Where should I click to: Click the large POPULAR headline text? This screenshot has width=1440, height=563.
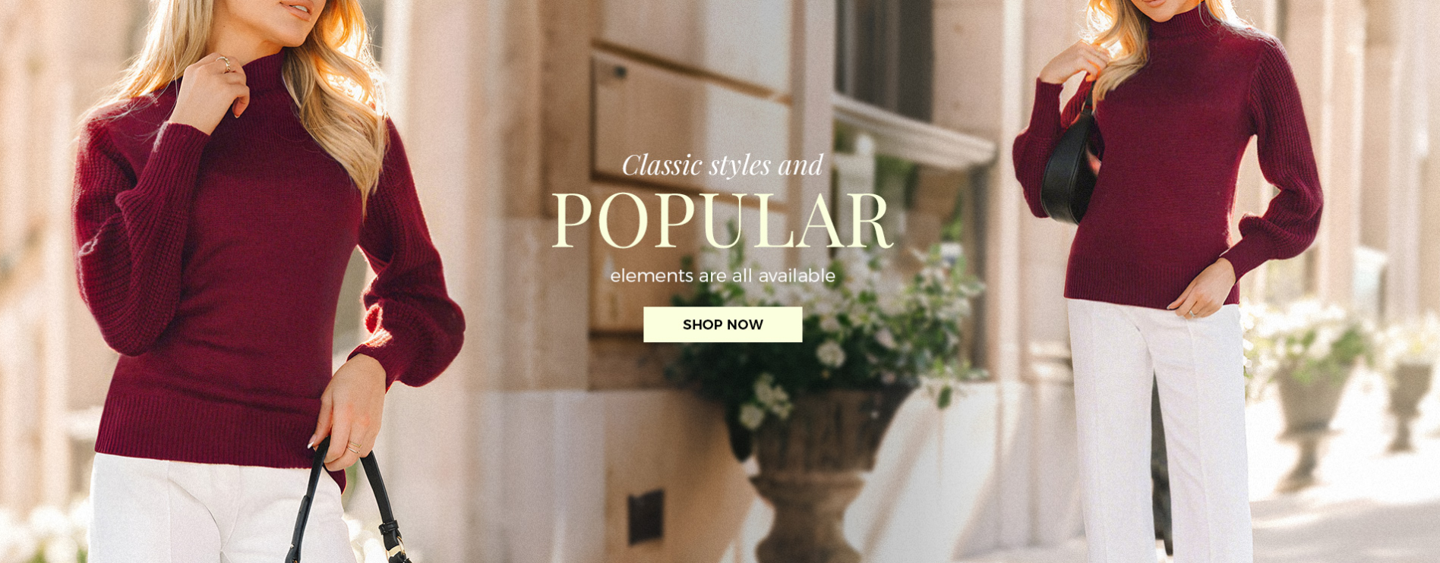point(722,221)
